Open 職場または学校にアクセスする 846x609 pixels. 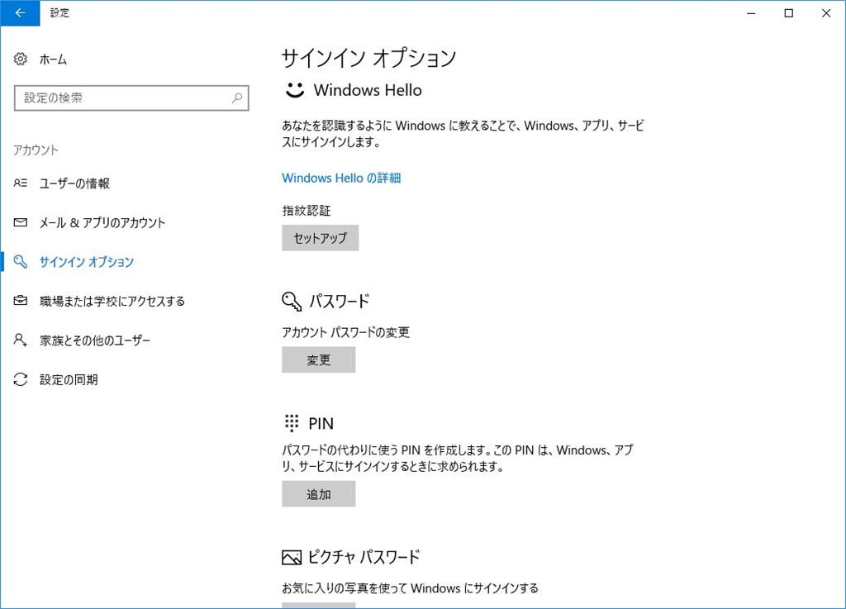click(112, 301)
